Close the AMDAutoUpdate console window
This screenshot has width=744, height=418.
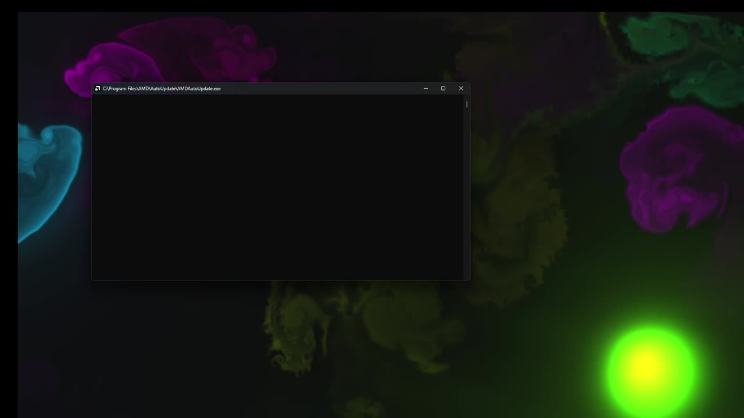point(461,88)
